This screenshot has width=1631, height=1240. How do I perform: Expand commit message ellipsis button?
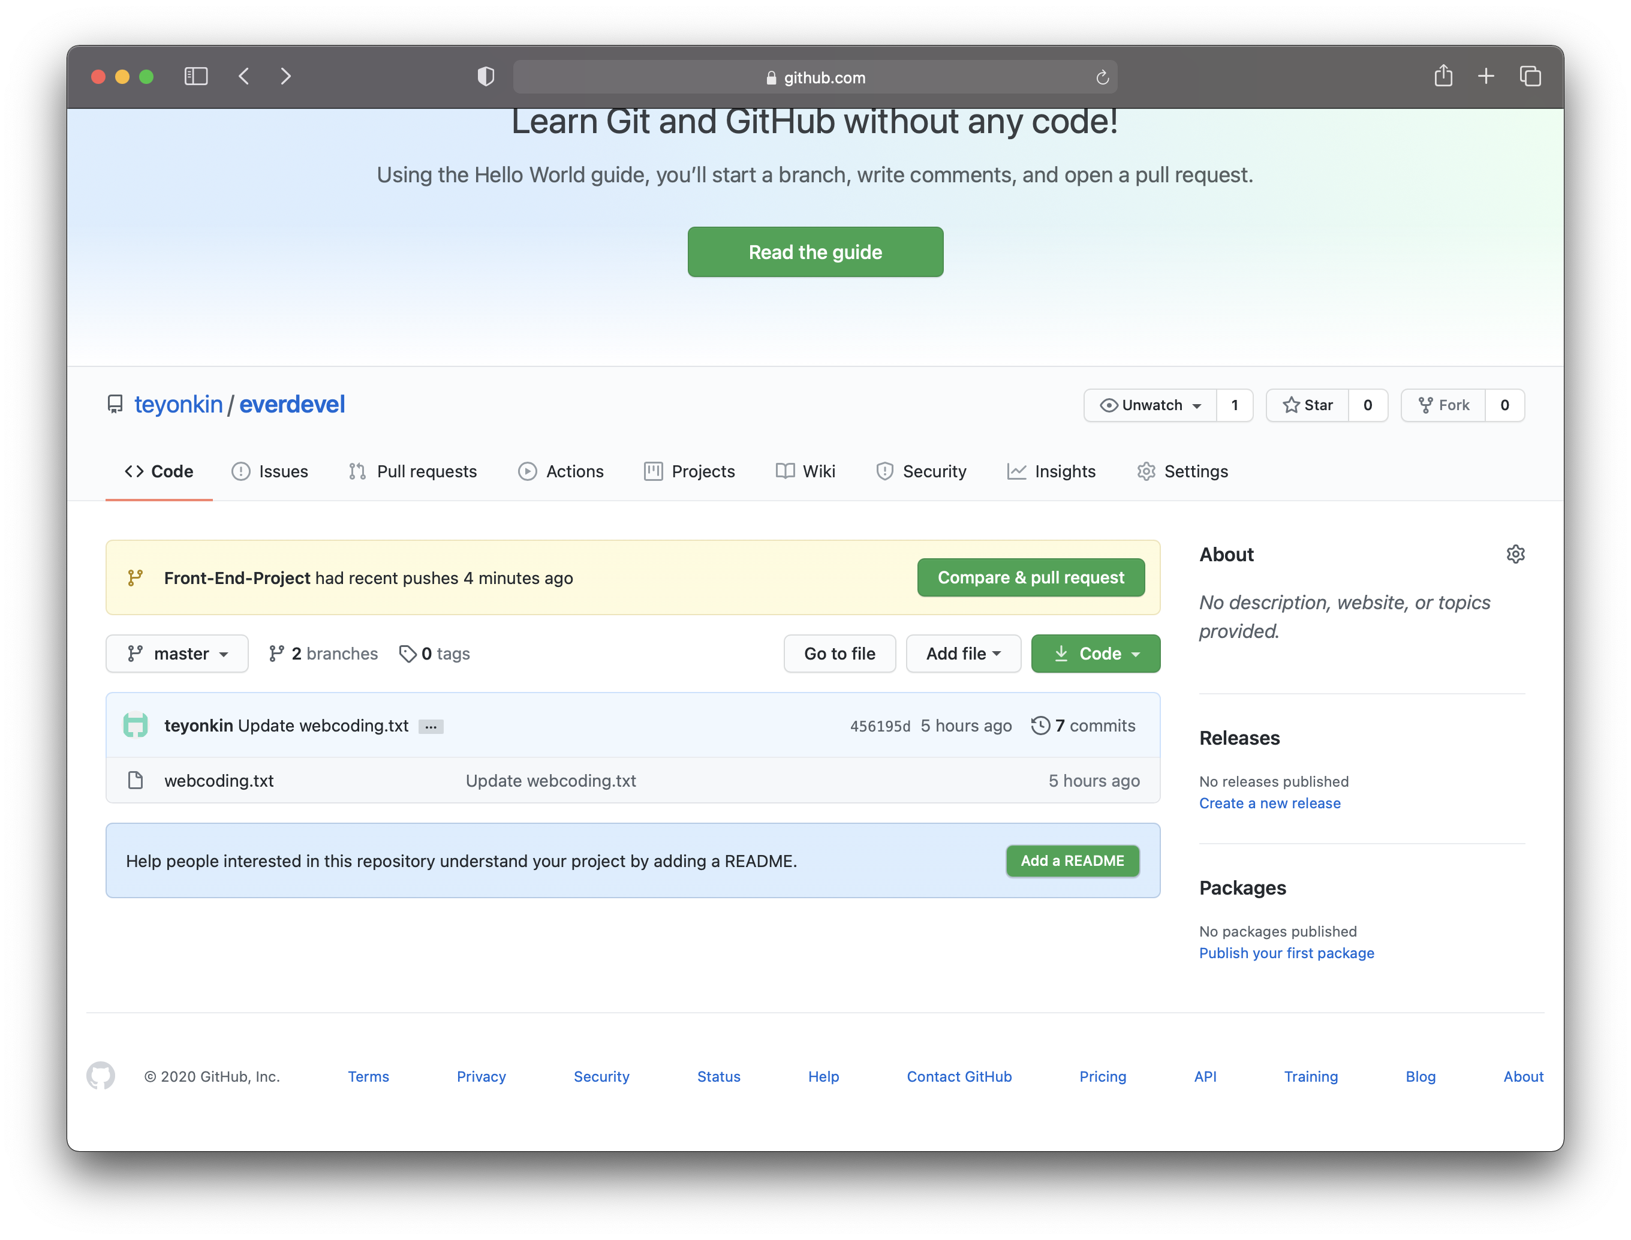(x=431, y=726)
